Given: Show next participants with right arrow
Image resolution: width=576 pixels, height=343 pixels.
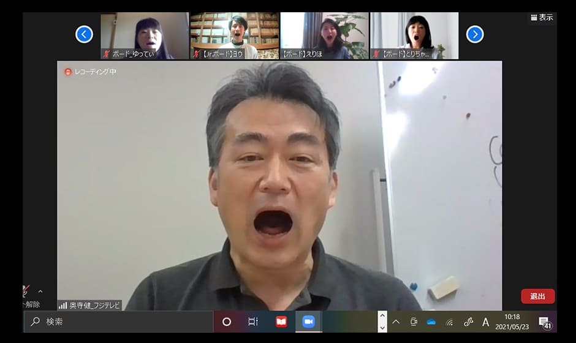Looking at the screenshot, I should click(x=475, y=34).
